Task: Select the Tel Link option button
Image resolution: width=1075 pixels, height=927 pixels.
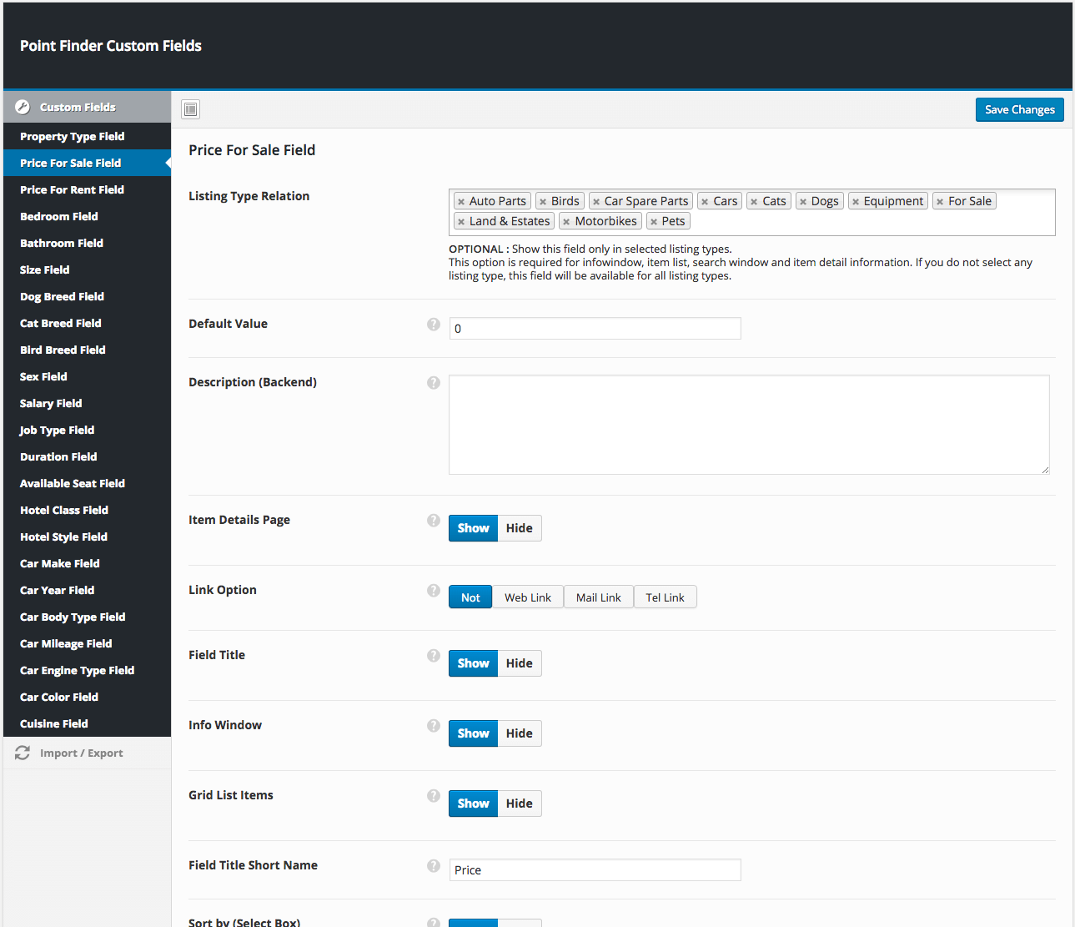Action: [665, 597]
